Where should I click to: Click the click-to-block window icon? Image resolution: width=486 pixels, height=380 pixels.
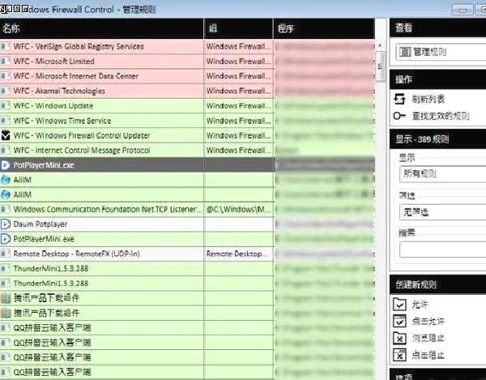[x=399, y=355]
